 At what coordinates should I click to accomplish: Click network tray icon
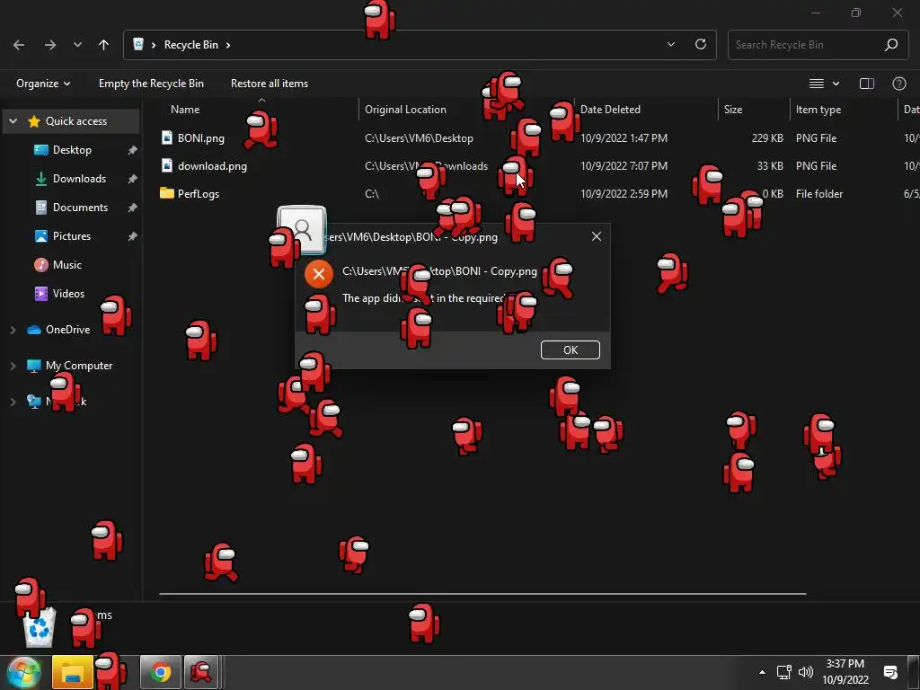point(783,672)
